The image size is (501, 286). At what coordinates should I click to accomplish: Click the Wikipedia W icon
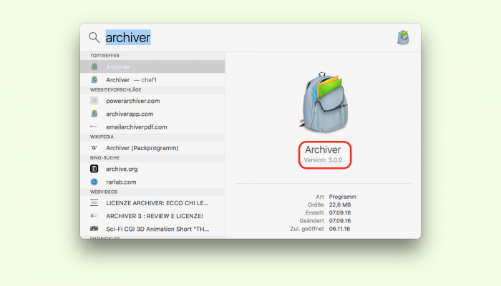pyautogui.click(x=94, y=148)
